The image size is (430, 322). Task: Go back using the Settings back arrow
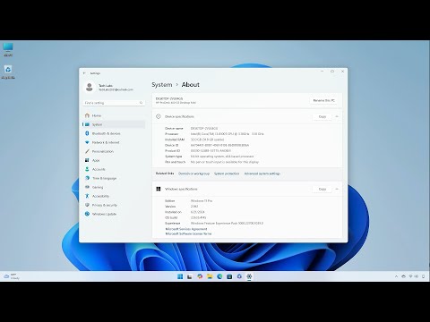pyautogui.click(x=84, y=73)
